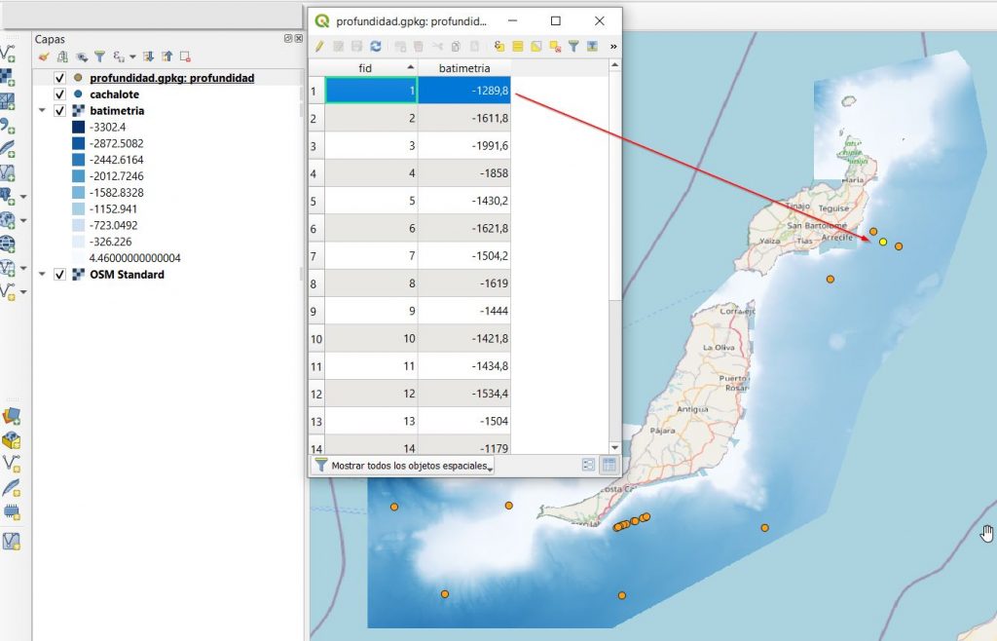Refresh the profundidad attribute table
The height and width of the screenshot is (641, 997).
[x=375, y=46]
